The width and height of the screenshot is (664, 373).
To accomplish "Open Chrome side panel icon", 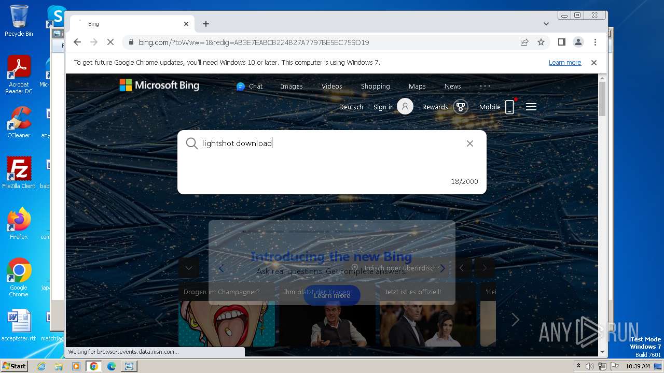I will click(561, 42).
